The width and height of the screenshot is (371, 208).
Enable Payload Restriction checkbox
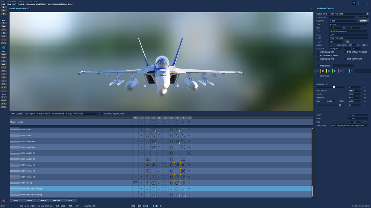pyautogui.click(x=102, y=114)
